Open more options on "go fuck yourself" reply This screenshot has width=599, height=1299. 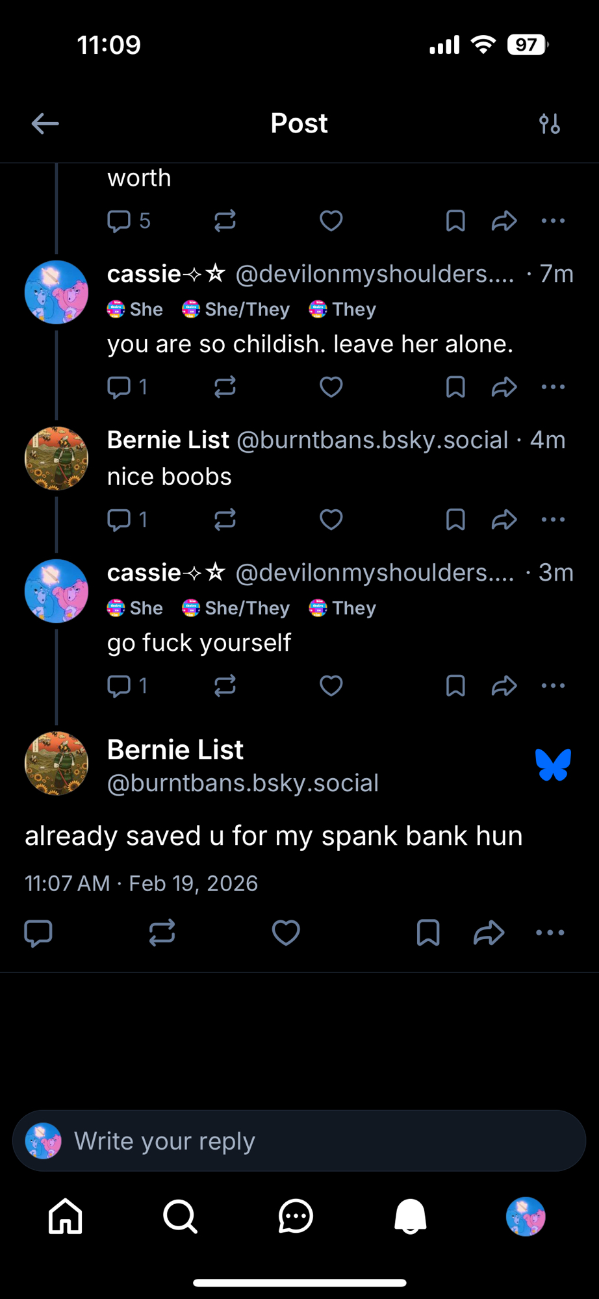click(x=553, y=686)
